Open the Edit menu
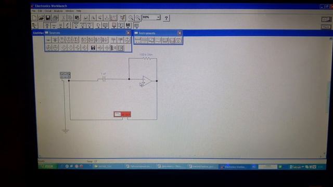The height and width of the screenshot is (187, 333). 40,11
